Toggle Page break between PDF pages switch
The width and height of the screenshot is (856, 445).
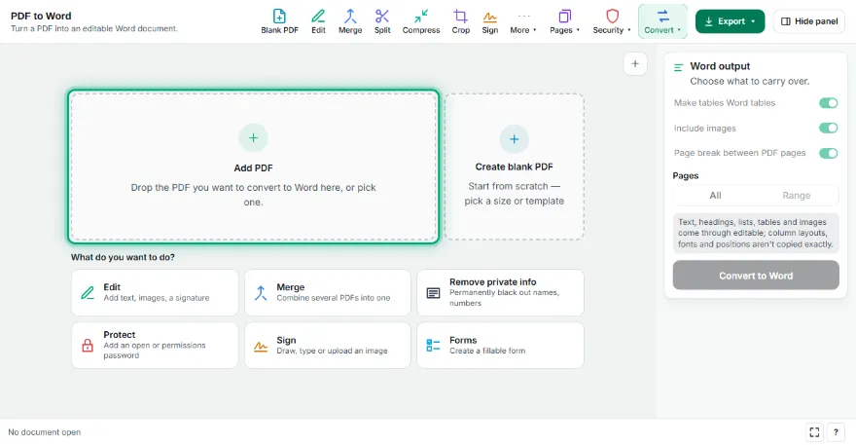pos(828,153)
